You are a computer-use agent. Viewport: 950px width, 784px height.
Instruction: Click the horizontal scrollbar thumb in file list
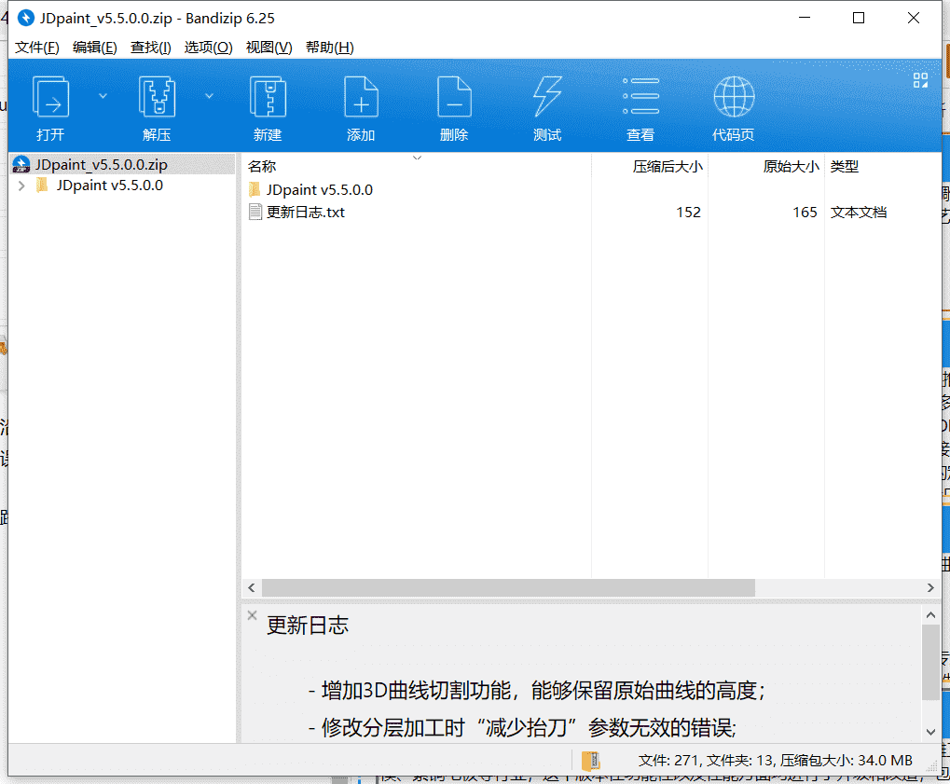coord(508,587)
